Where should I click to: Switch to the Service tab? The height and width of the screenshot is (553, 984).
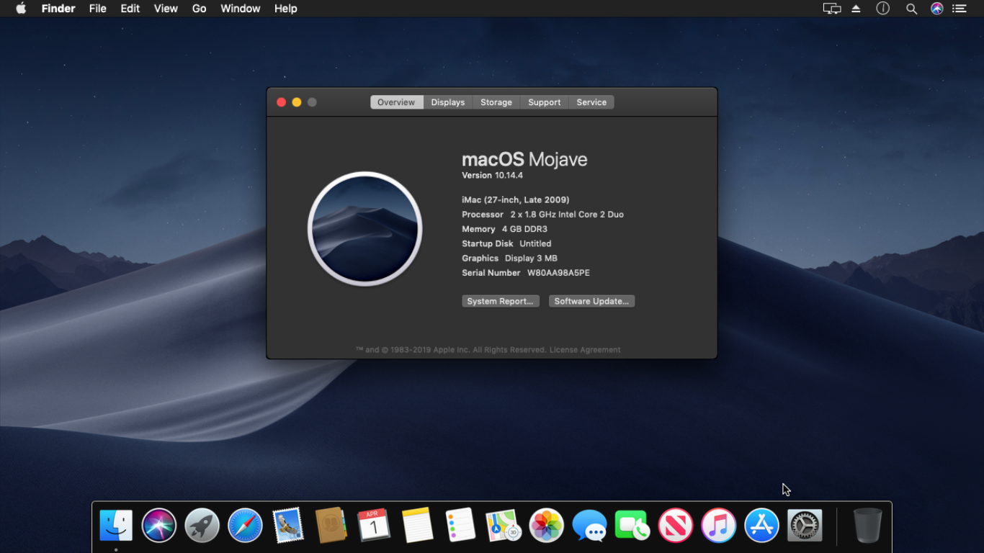[x=591, y=102]
